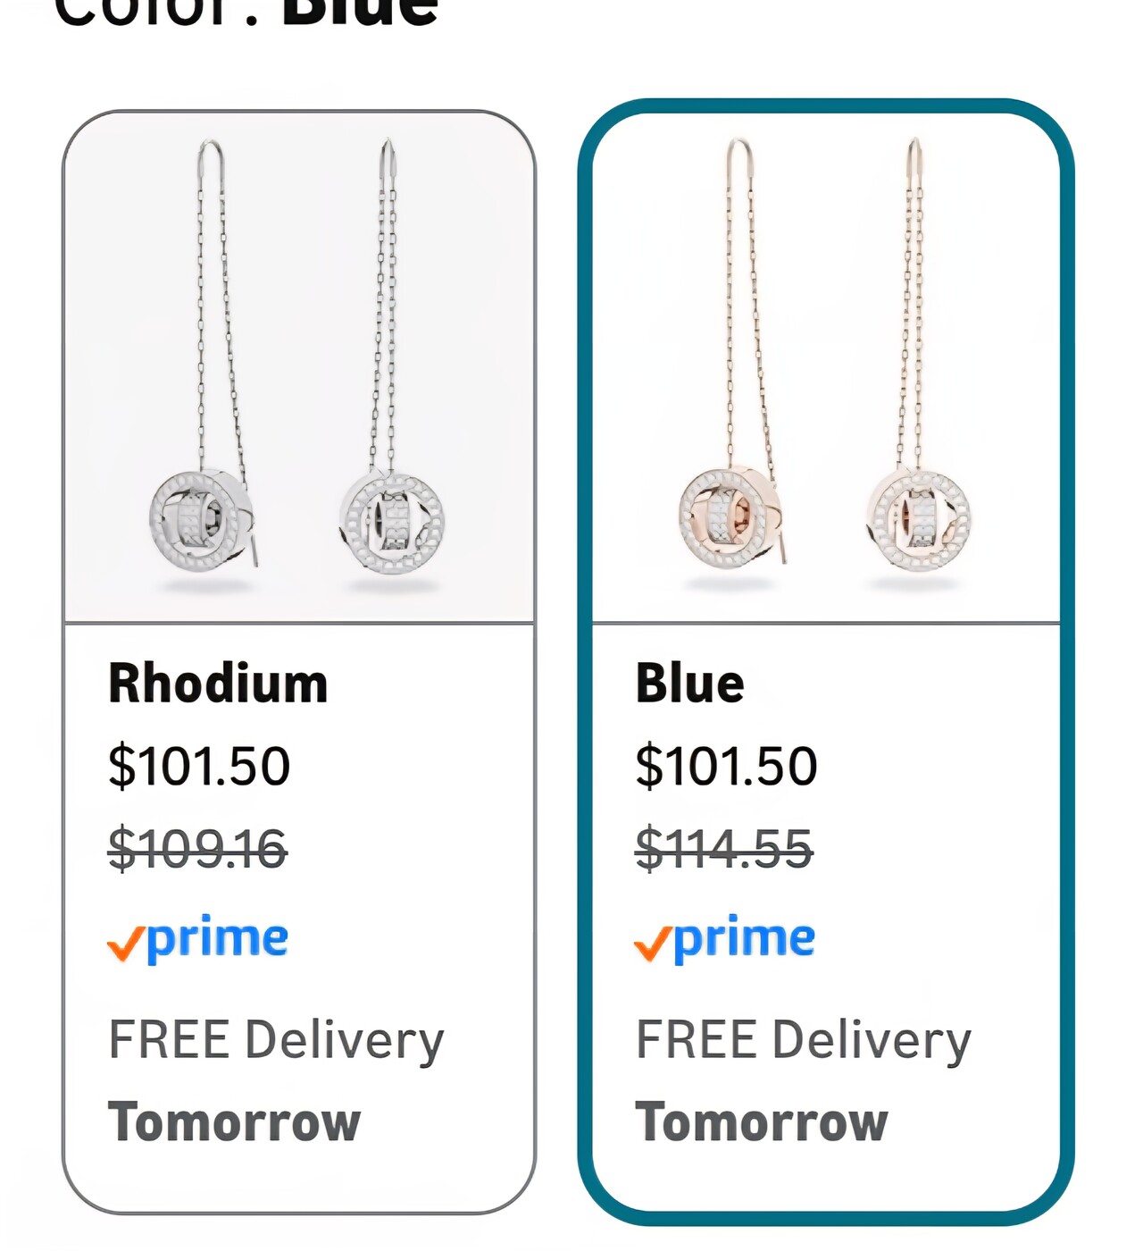Image resolution: width=1143 pixels, height=1251 pixels.
Task: Select the Rhodium earrings thumbnail image
Action: 299,366
